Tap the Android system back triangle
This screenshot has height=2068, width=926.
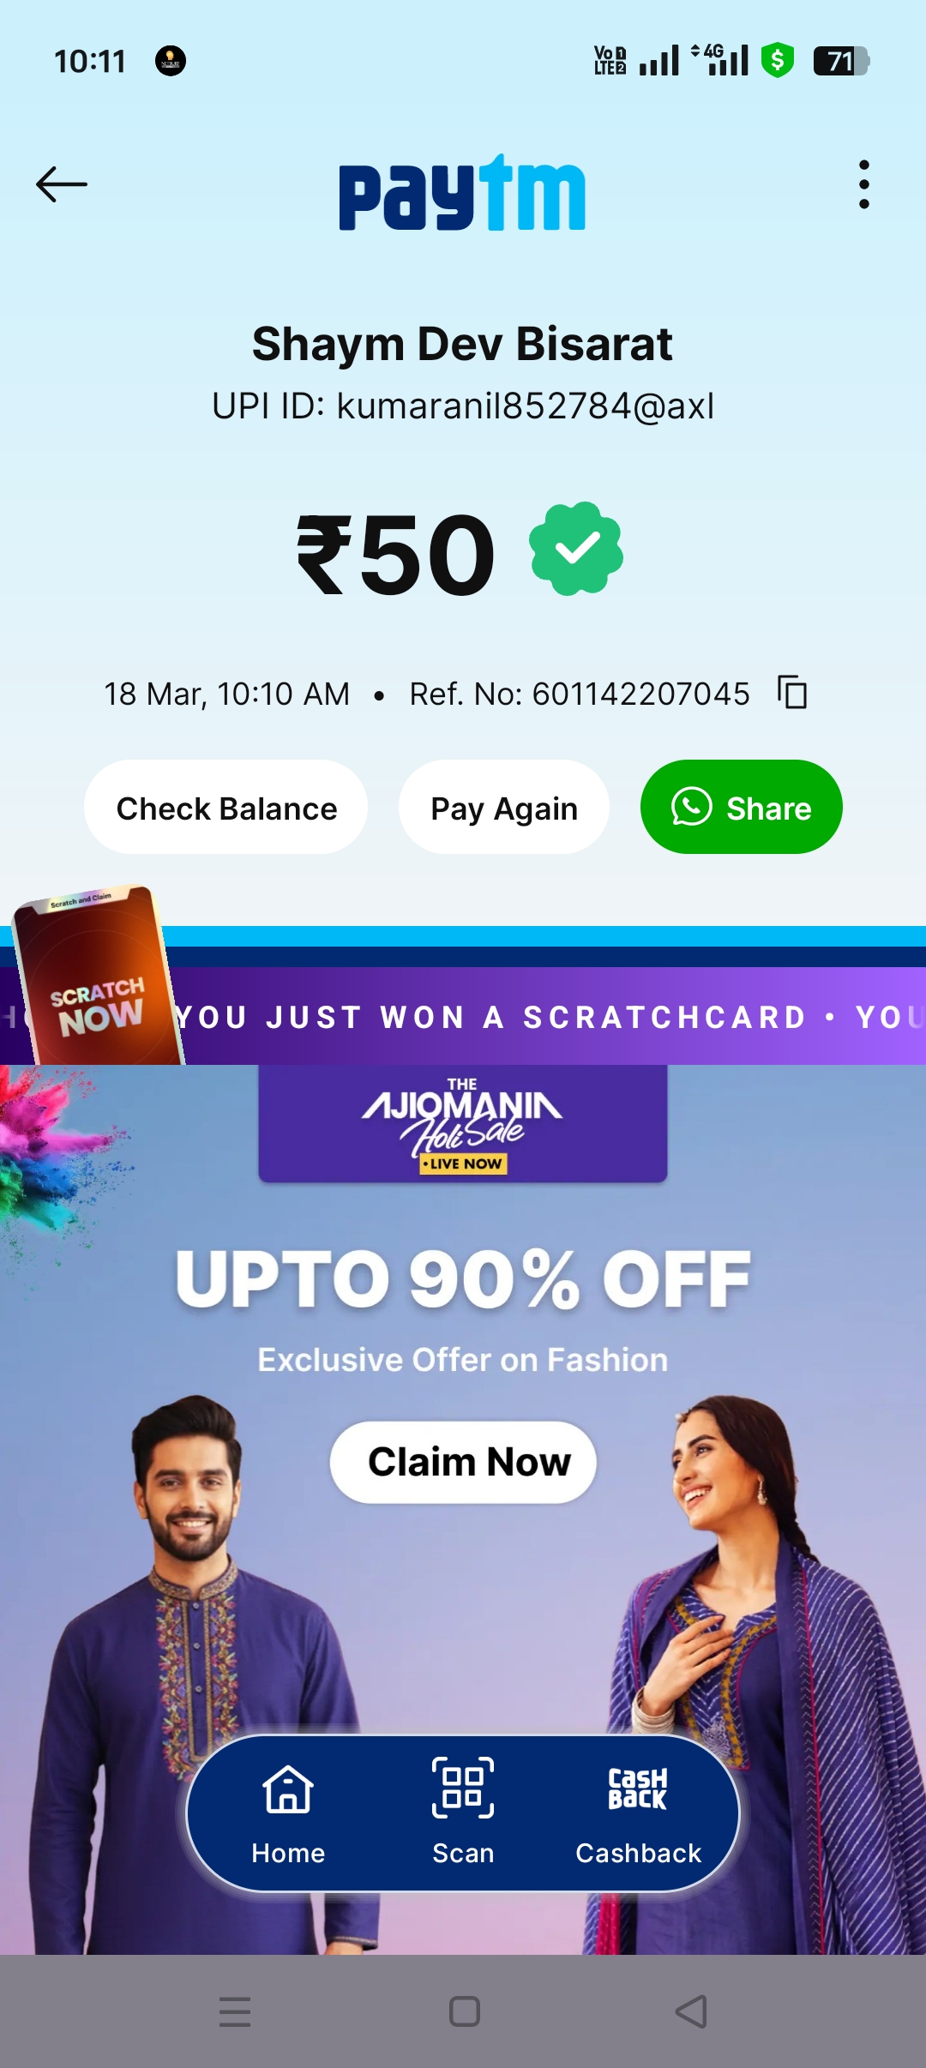(x=691, y=2011)
